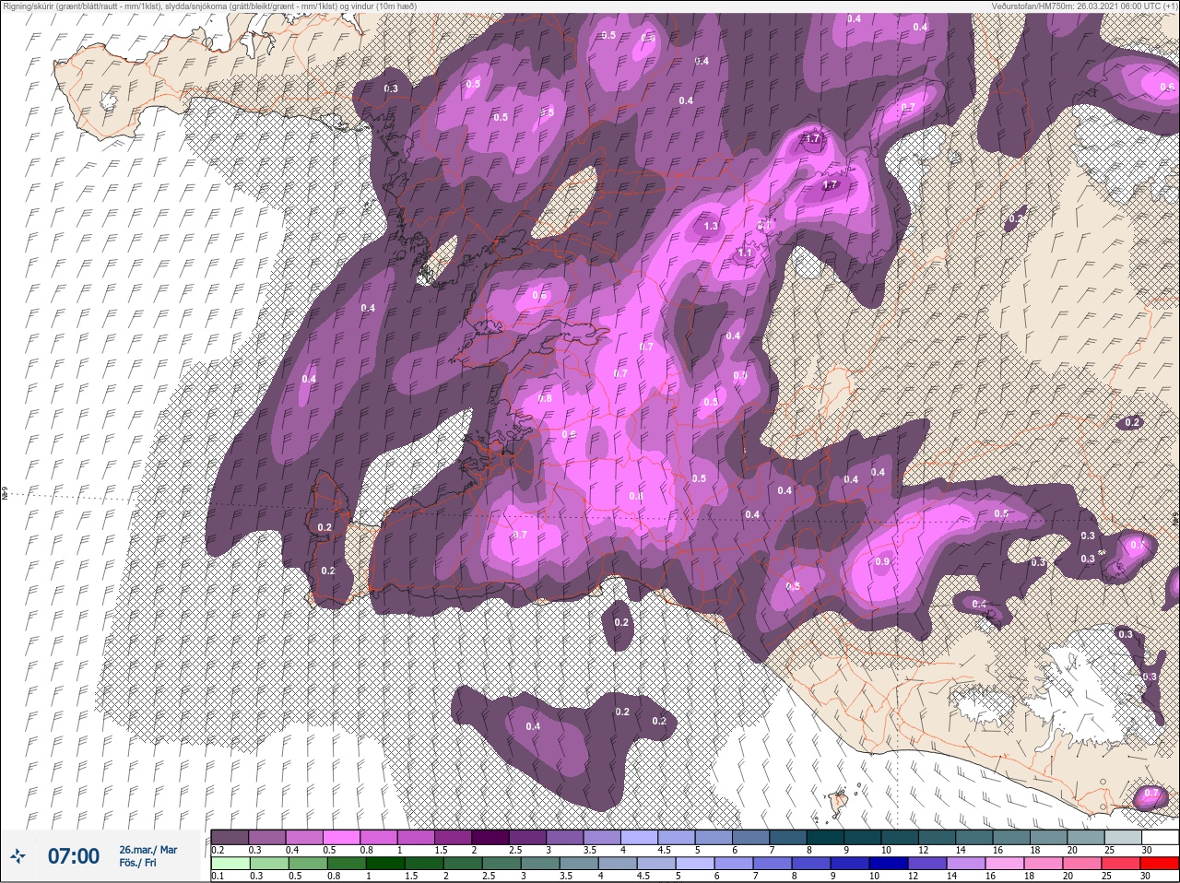Image resolution: width=1180 pixels, height=883 pixels.
Task: Pick the dark teal swatch at 9, upper legend
Action: click(863, 837)
